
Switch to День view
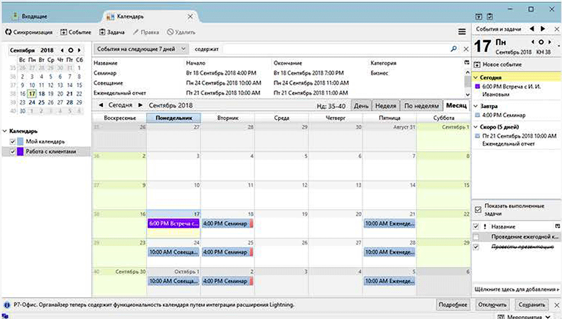coord(361,106)
